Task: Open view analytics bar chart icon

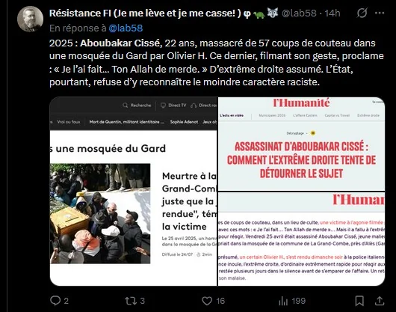Action: [x=283, y=301]
